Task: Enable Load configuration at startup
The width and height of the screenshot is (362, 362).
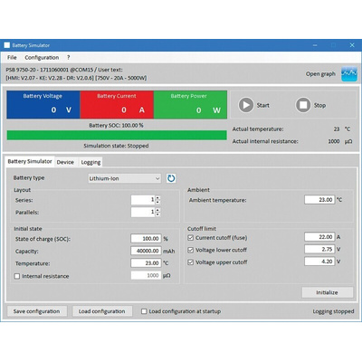Action: [x=144, y=311]
